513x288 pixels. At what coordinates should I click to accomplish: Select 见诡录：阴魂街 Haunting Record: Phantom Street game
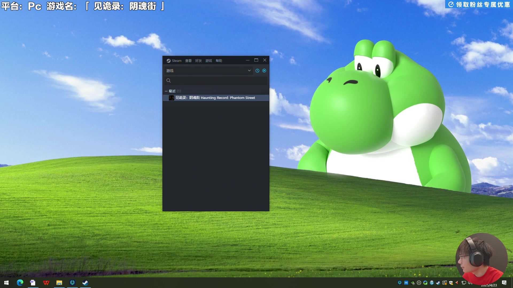216,98
